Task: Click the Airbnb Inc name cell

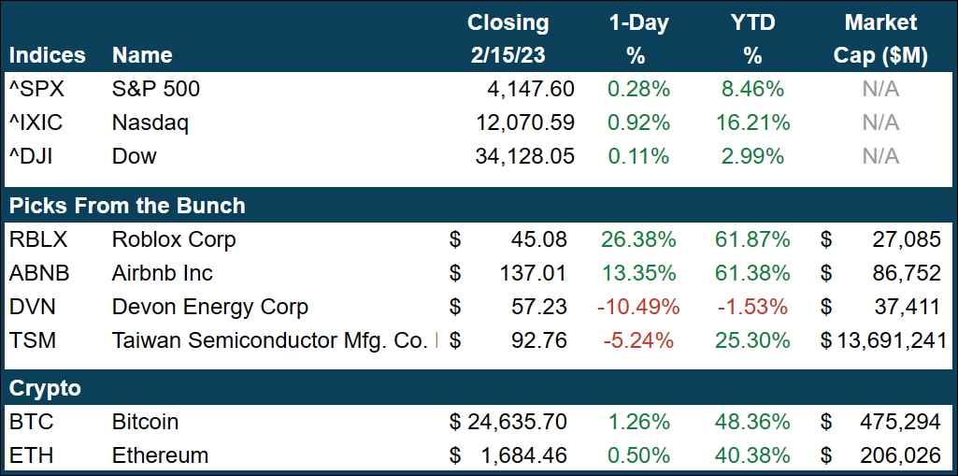Action: click(x=162, y=273)
